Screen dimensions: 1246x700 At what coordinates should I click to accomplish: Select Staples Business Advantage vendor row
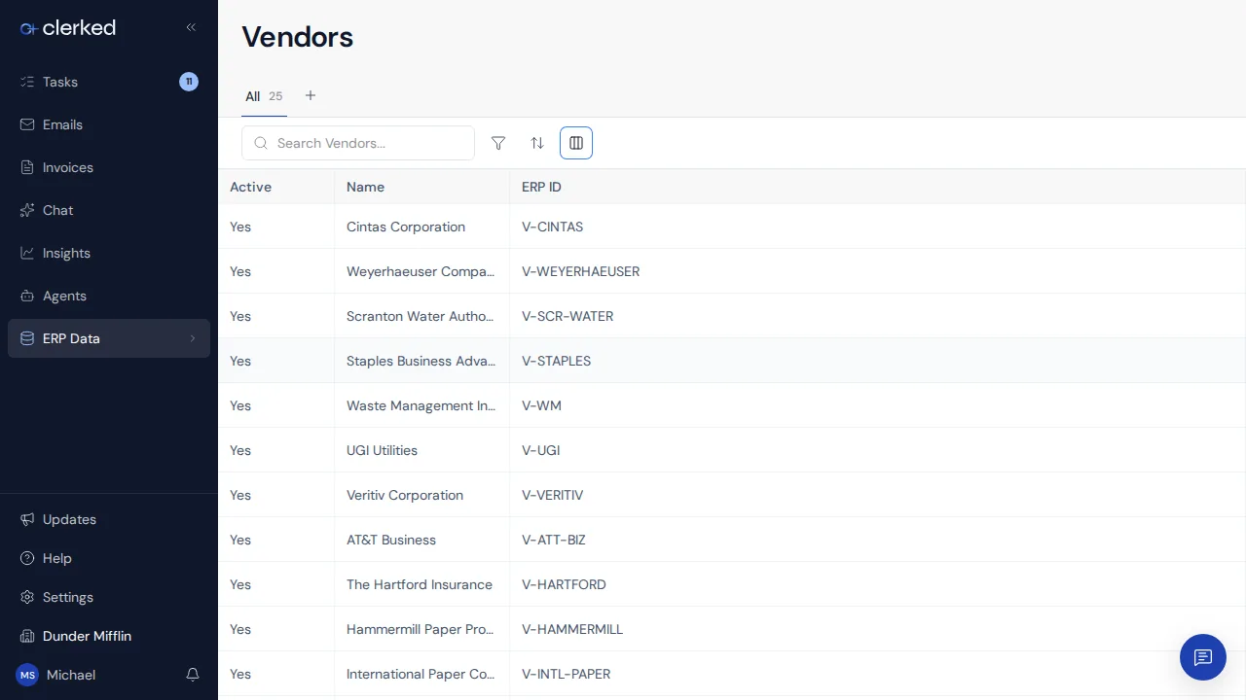(x=732, y=361)
